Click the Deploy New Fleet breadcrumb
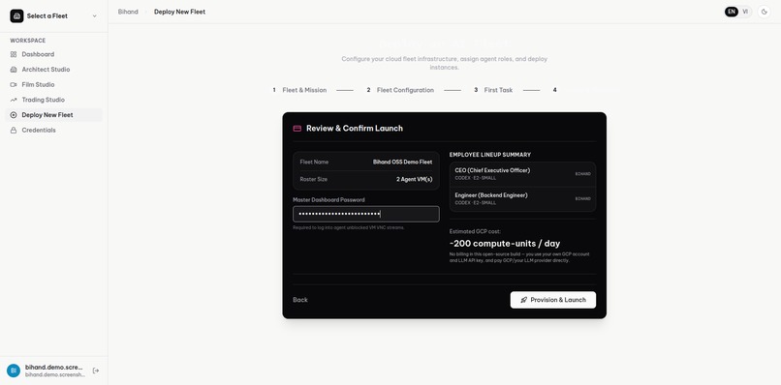 [179, 12]
